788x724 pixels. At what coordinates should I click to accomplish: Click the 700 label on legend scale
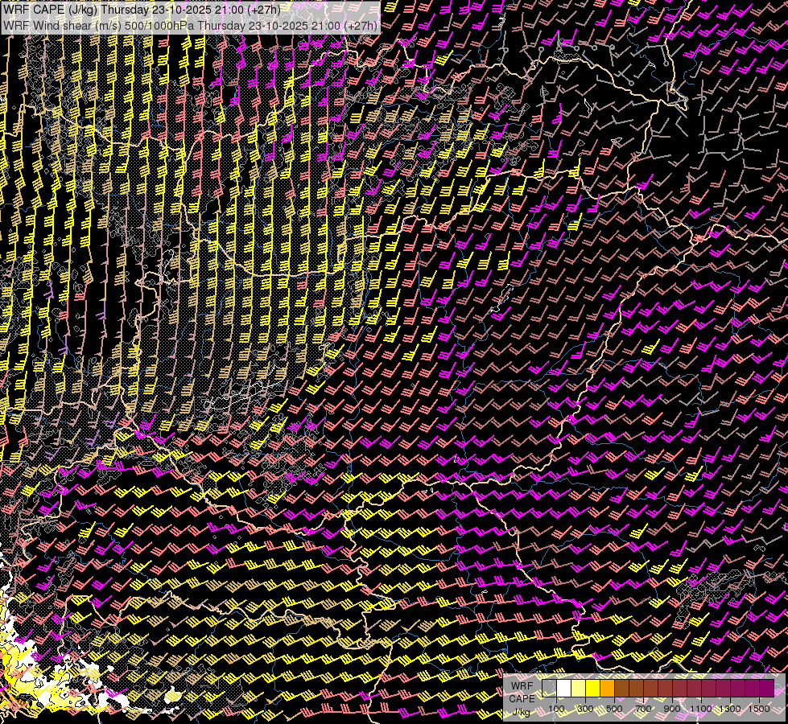[643, 708]
